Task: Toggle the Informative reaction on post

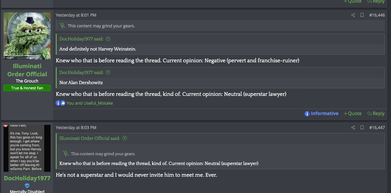Action: click(322, 113)
